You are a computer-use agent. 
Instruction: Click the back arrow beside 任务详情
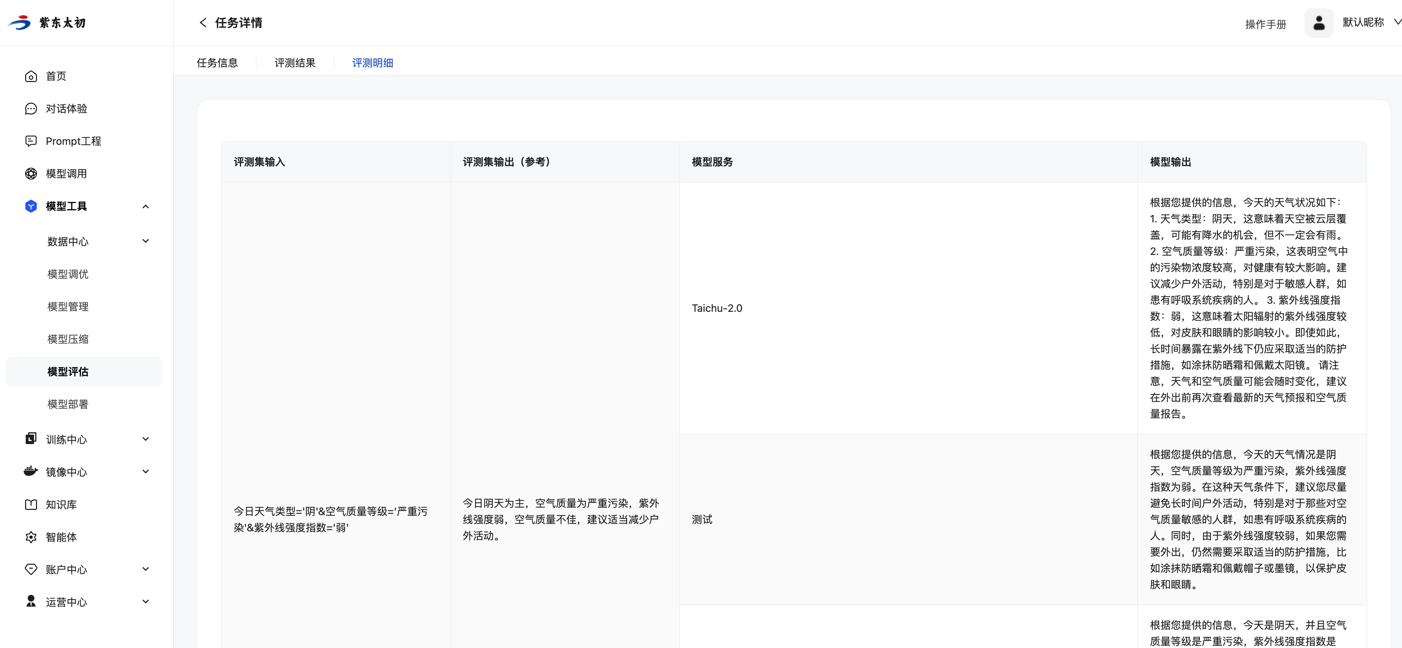203,23
